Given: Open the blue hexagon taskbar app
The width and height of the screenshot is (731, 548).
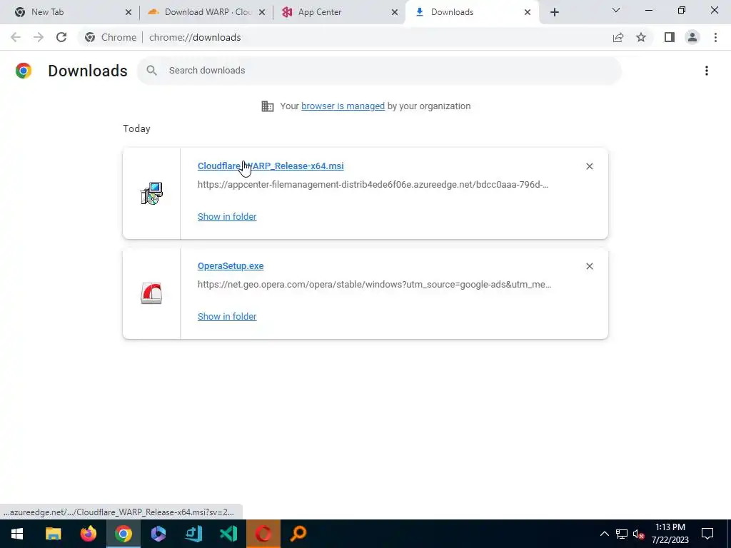Looking at the screenshot, I should coord(158,534).
